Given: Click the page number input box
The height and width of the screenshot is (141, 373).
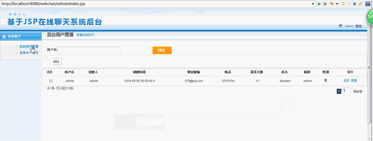Looking at the screenshot, I should 346,91.
